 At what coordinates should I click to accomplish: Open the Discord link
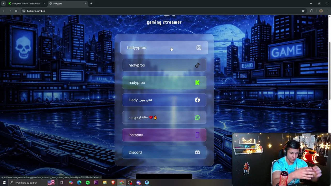coord(164,152)
